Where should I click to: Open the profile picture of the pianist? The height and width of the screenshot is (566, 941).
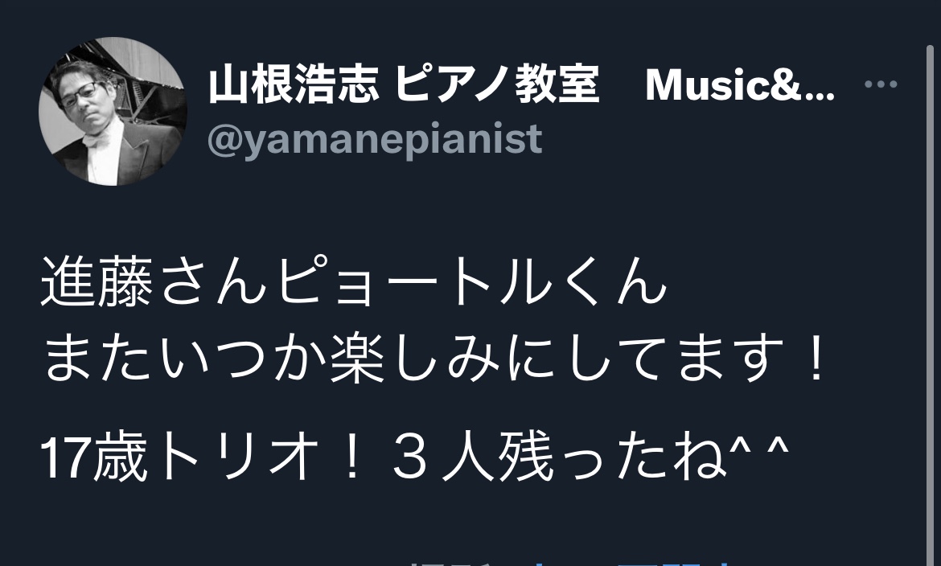113,112
